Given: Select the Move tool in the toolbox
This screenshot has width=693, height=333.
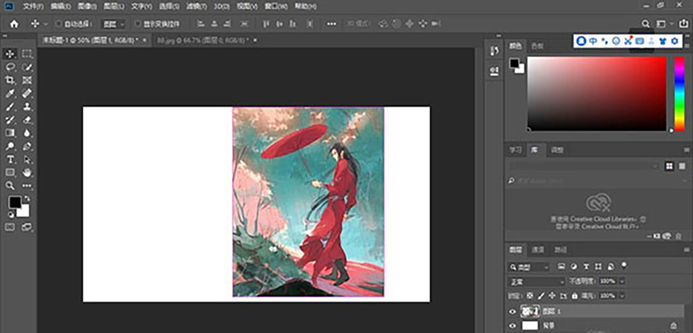Looking at the screenshot, I should (x=10, y=54).
